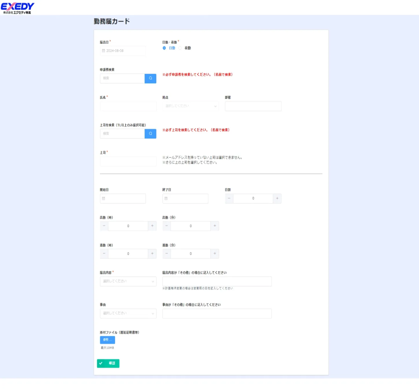Image resolution: width=419 pixels, height=390 pixels.
Task: Select the 夜勤 radio button
Action: [180, 48]
